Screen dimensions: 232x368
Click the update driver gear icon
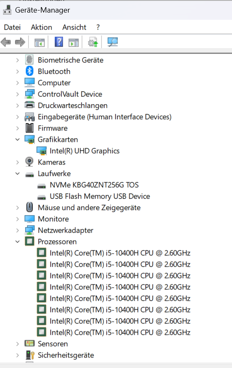(93, 42)
